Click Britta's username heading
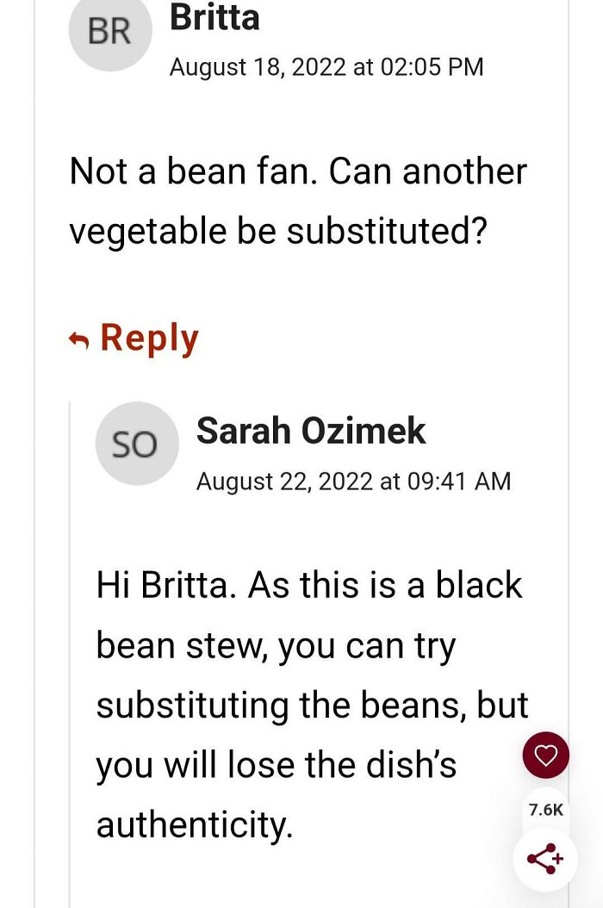 click(x=215, y=18)
